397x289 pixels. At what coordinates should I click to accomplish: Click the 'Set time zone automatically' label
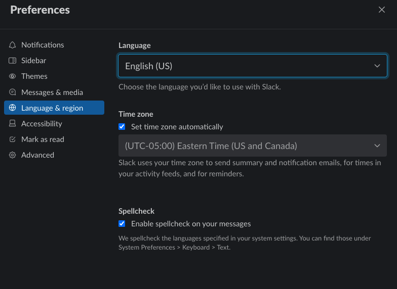pos(177,126)
